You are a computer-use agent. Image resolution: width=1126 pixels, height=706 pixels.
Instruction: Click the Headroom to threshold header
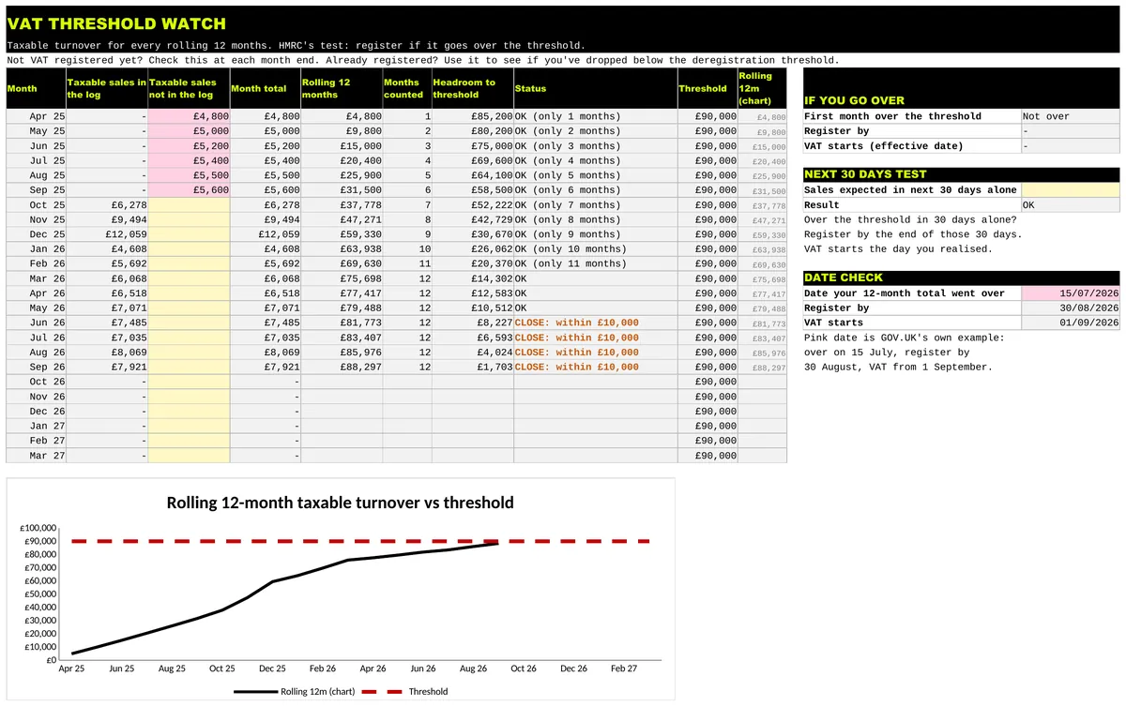pyautogui.click(x=472, y=88)
